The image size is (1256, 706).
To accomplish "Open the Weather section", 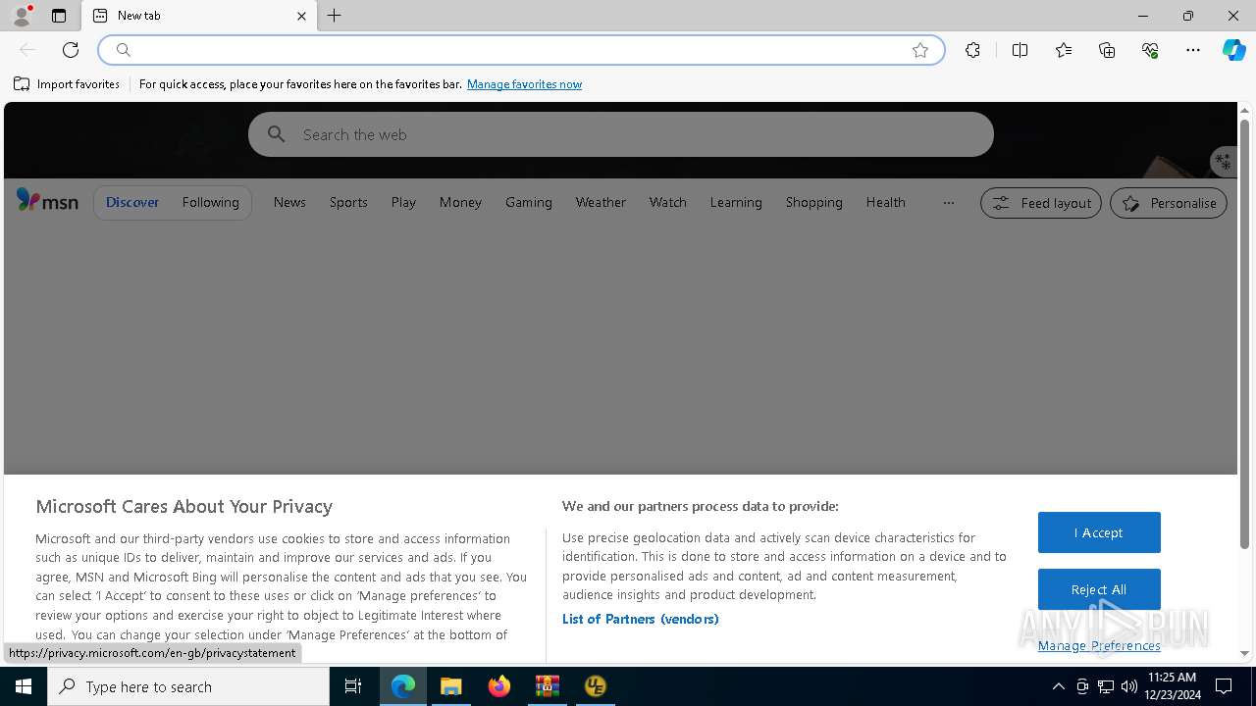I will pos(601,202).
